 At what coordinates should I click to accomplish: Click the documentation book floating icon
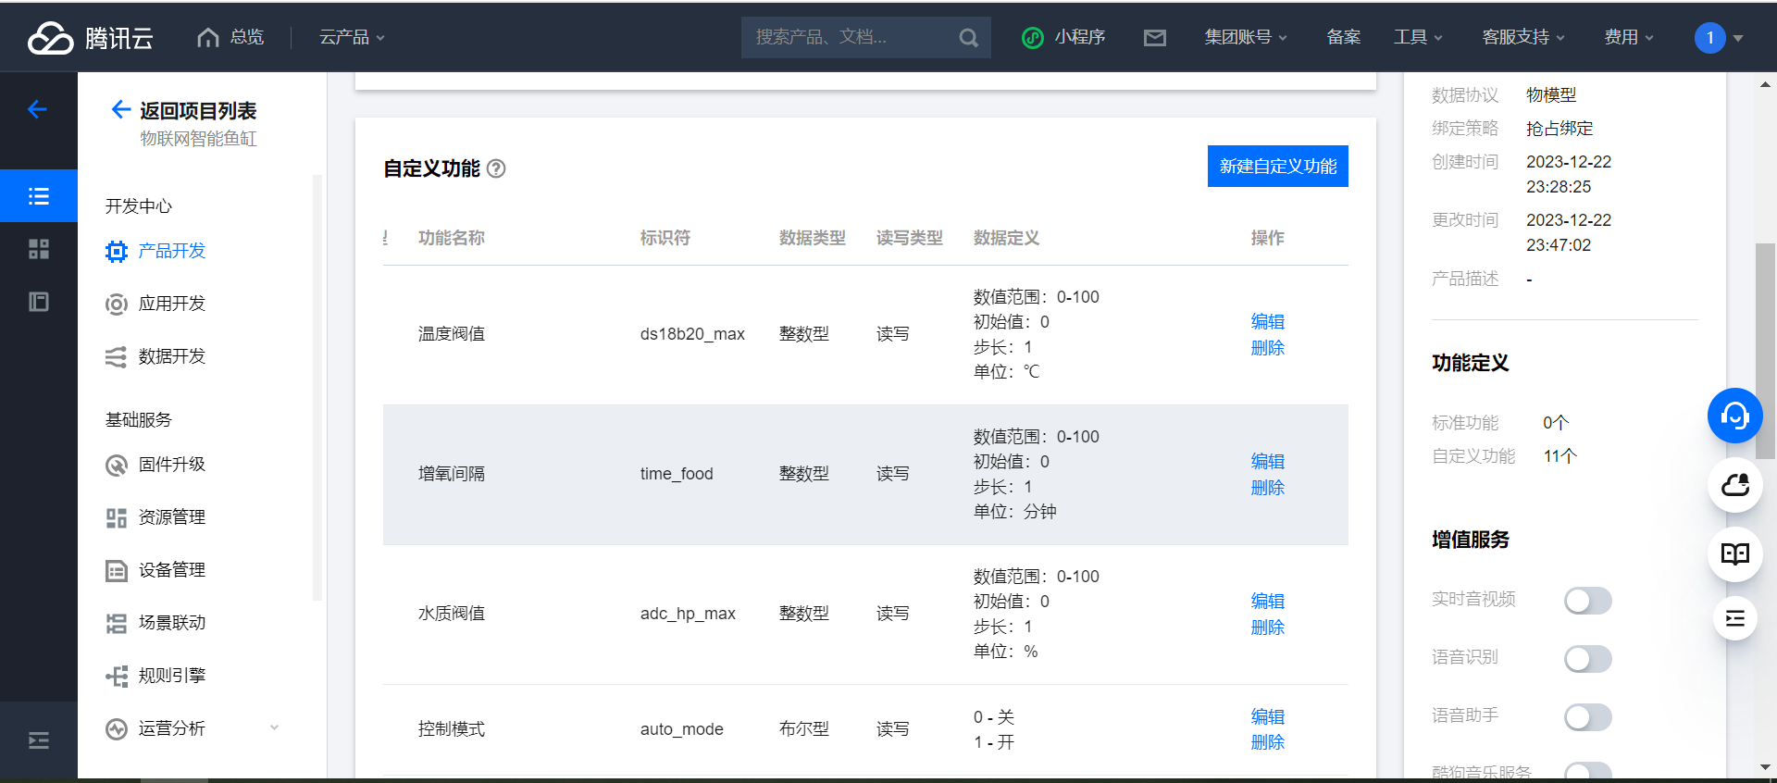pos(1734,554)
